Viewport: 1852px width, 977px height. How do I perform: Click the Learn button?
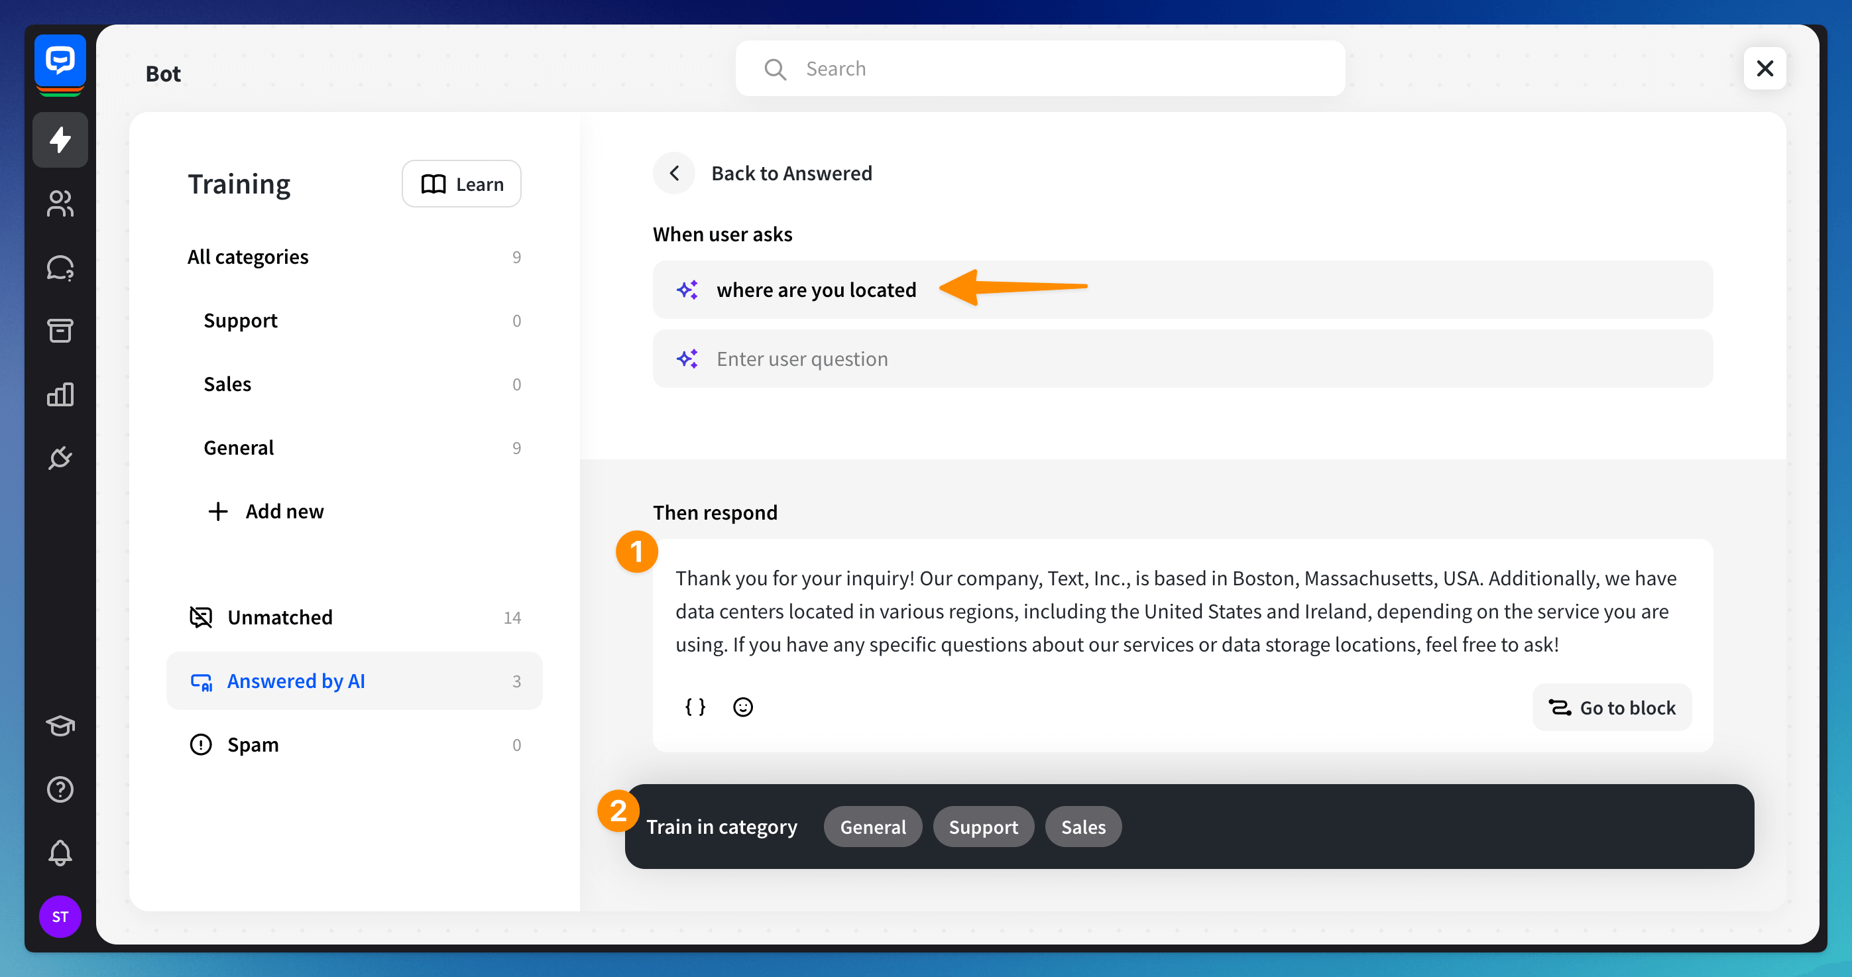click(461, 184)
